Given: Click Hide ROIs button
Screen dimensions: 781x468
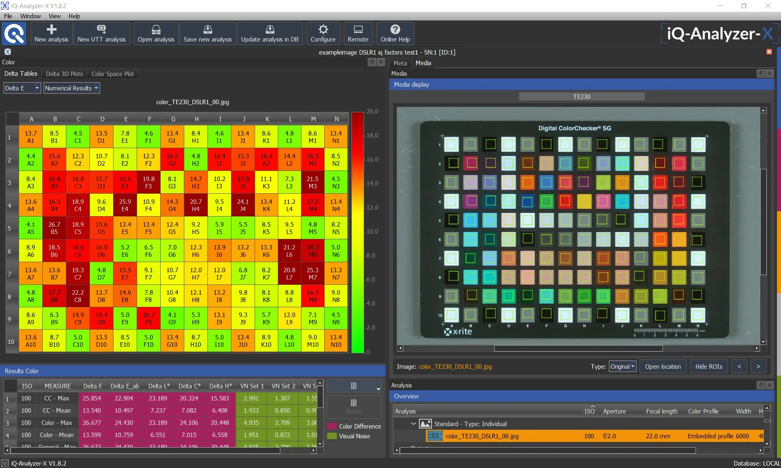Looking at the screenshot, I should pyautogui.click(x=709, y=366).
